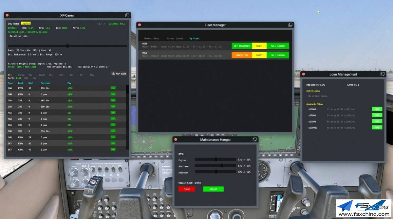This screenshot has height=219, width=393.
Task: Click the green Repair button
Action: [213, 189]
